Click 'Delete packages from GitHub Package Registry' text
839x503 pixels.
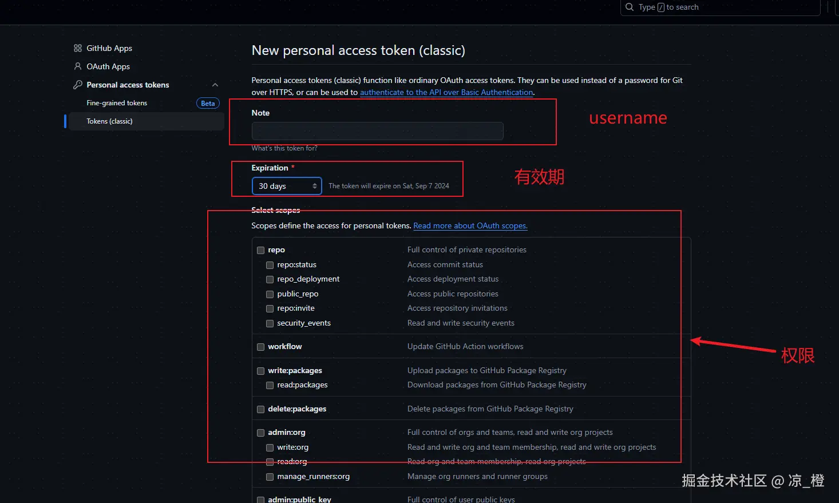point(490,409)
